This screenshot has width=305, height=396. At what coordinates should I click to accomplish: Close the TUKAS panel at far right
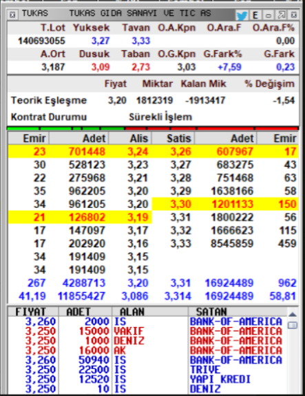[x=293, y=15]
